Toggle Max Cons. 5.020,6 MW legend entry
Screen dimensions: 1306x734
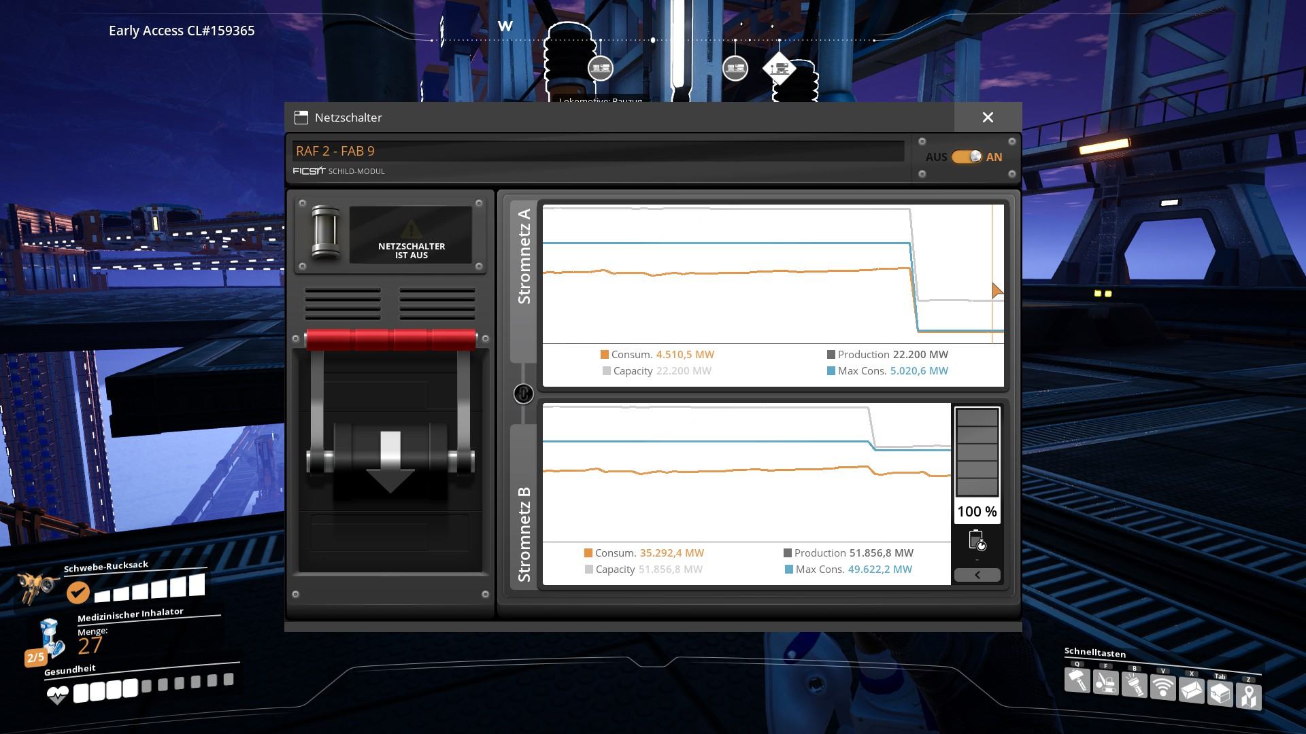click(x=887, y=371)
